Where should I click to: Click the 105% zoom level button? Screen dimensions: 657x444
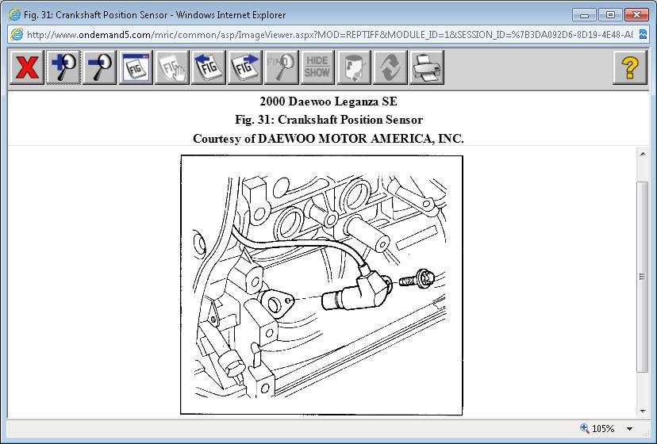[x=597, y=429]
